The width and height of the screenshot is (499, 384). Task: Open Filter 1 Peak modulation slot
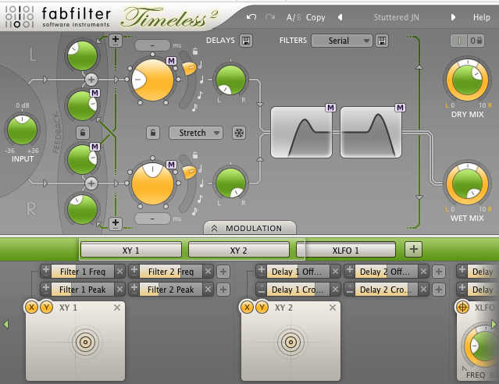click(x=83, y=290)
